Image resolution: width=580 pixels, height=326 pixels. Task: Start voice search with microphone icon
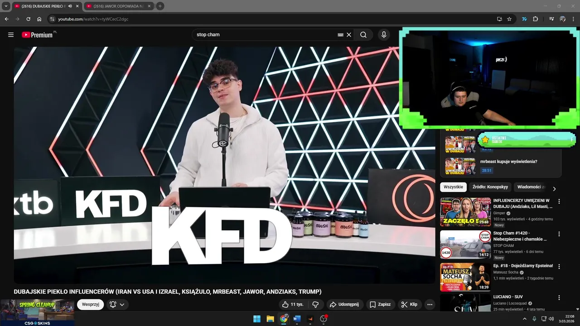pyautogui.click(x=384, y=35)
